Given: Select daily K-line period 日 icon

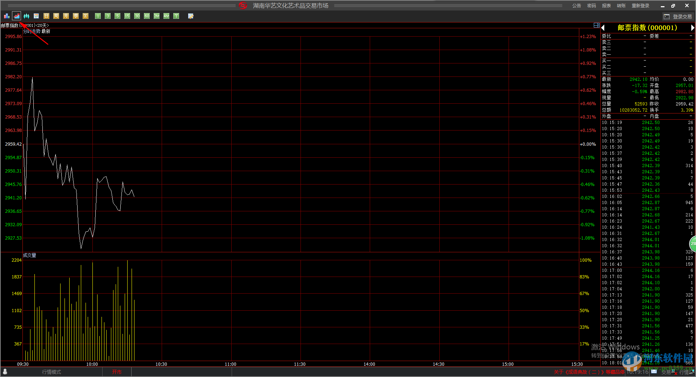Looking at the screenshot, I should (46, 16).
